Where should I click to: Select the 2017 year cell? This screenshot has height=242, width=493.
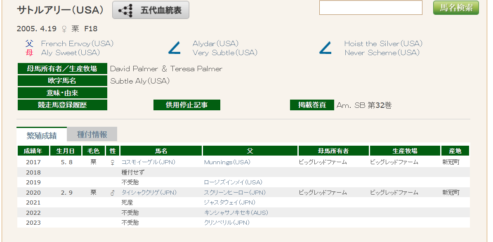click(x=33, y=163)
